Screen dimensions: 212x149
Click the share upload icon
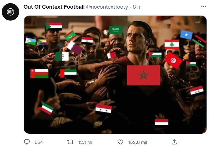coord(174,142)
